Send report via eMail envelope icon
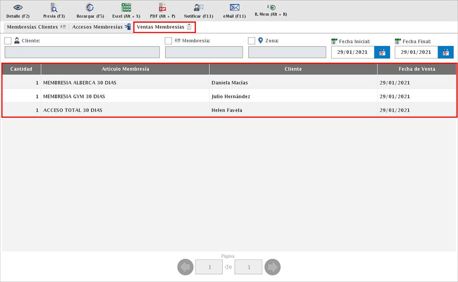 tap(234, 8)
